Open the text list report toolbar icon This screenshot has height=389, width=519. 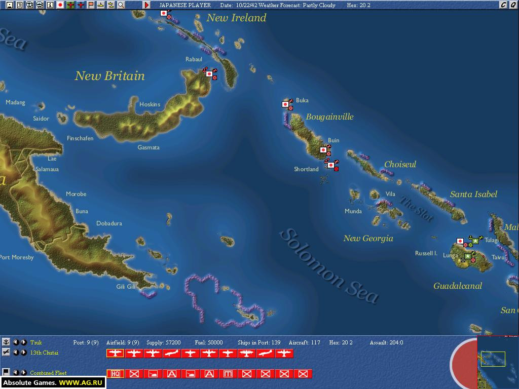coord(20,5)
